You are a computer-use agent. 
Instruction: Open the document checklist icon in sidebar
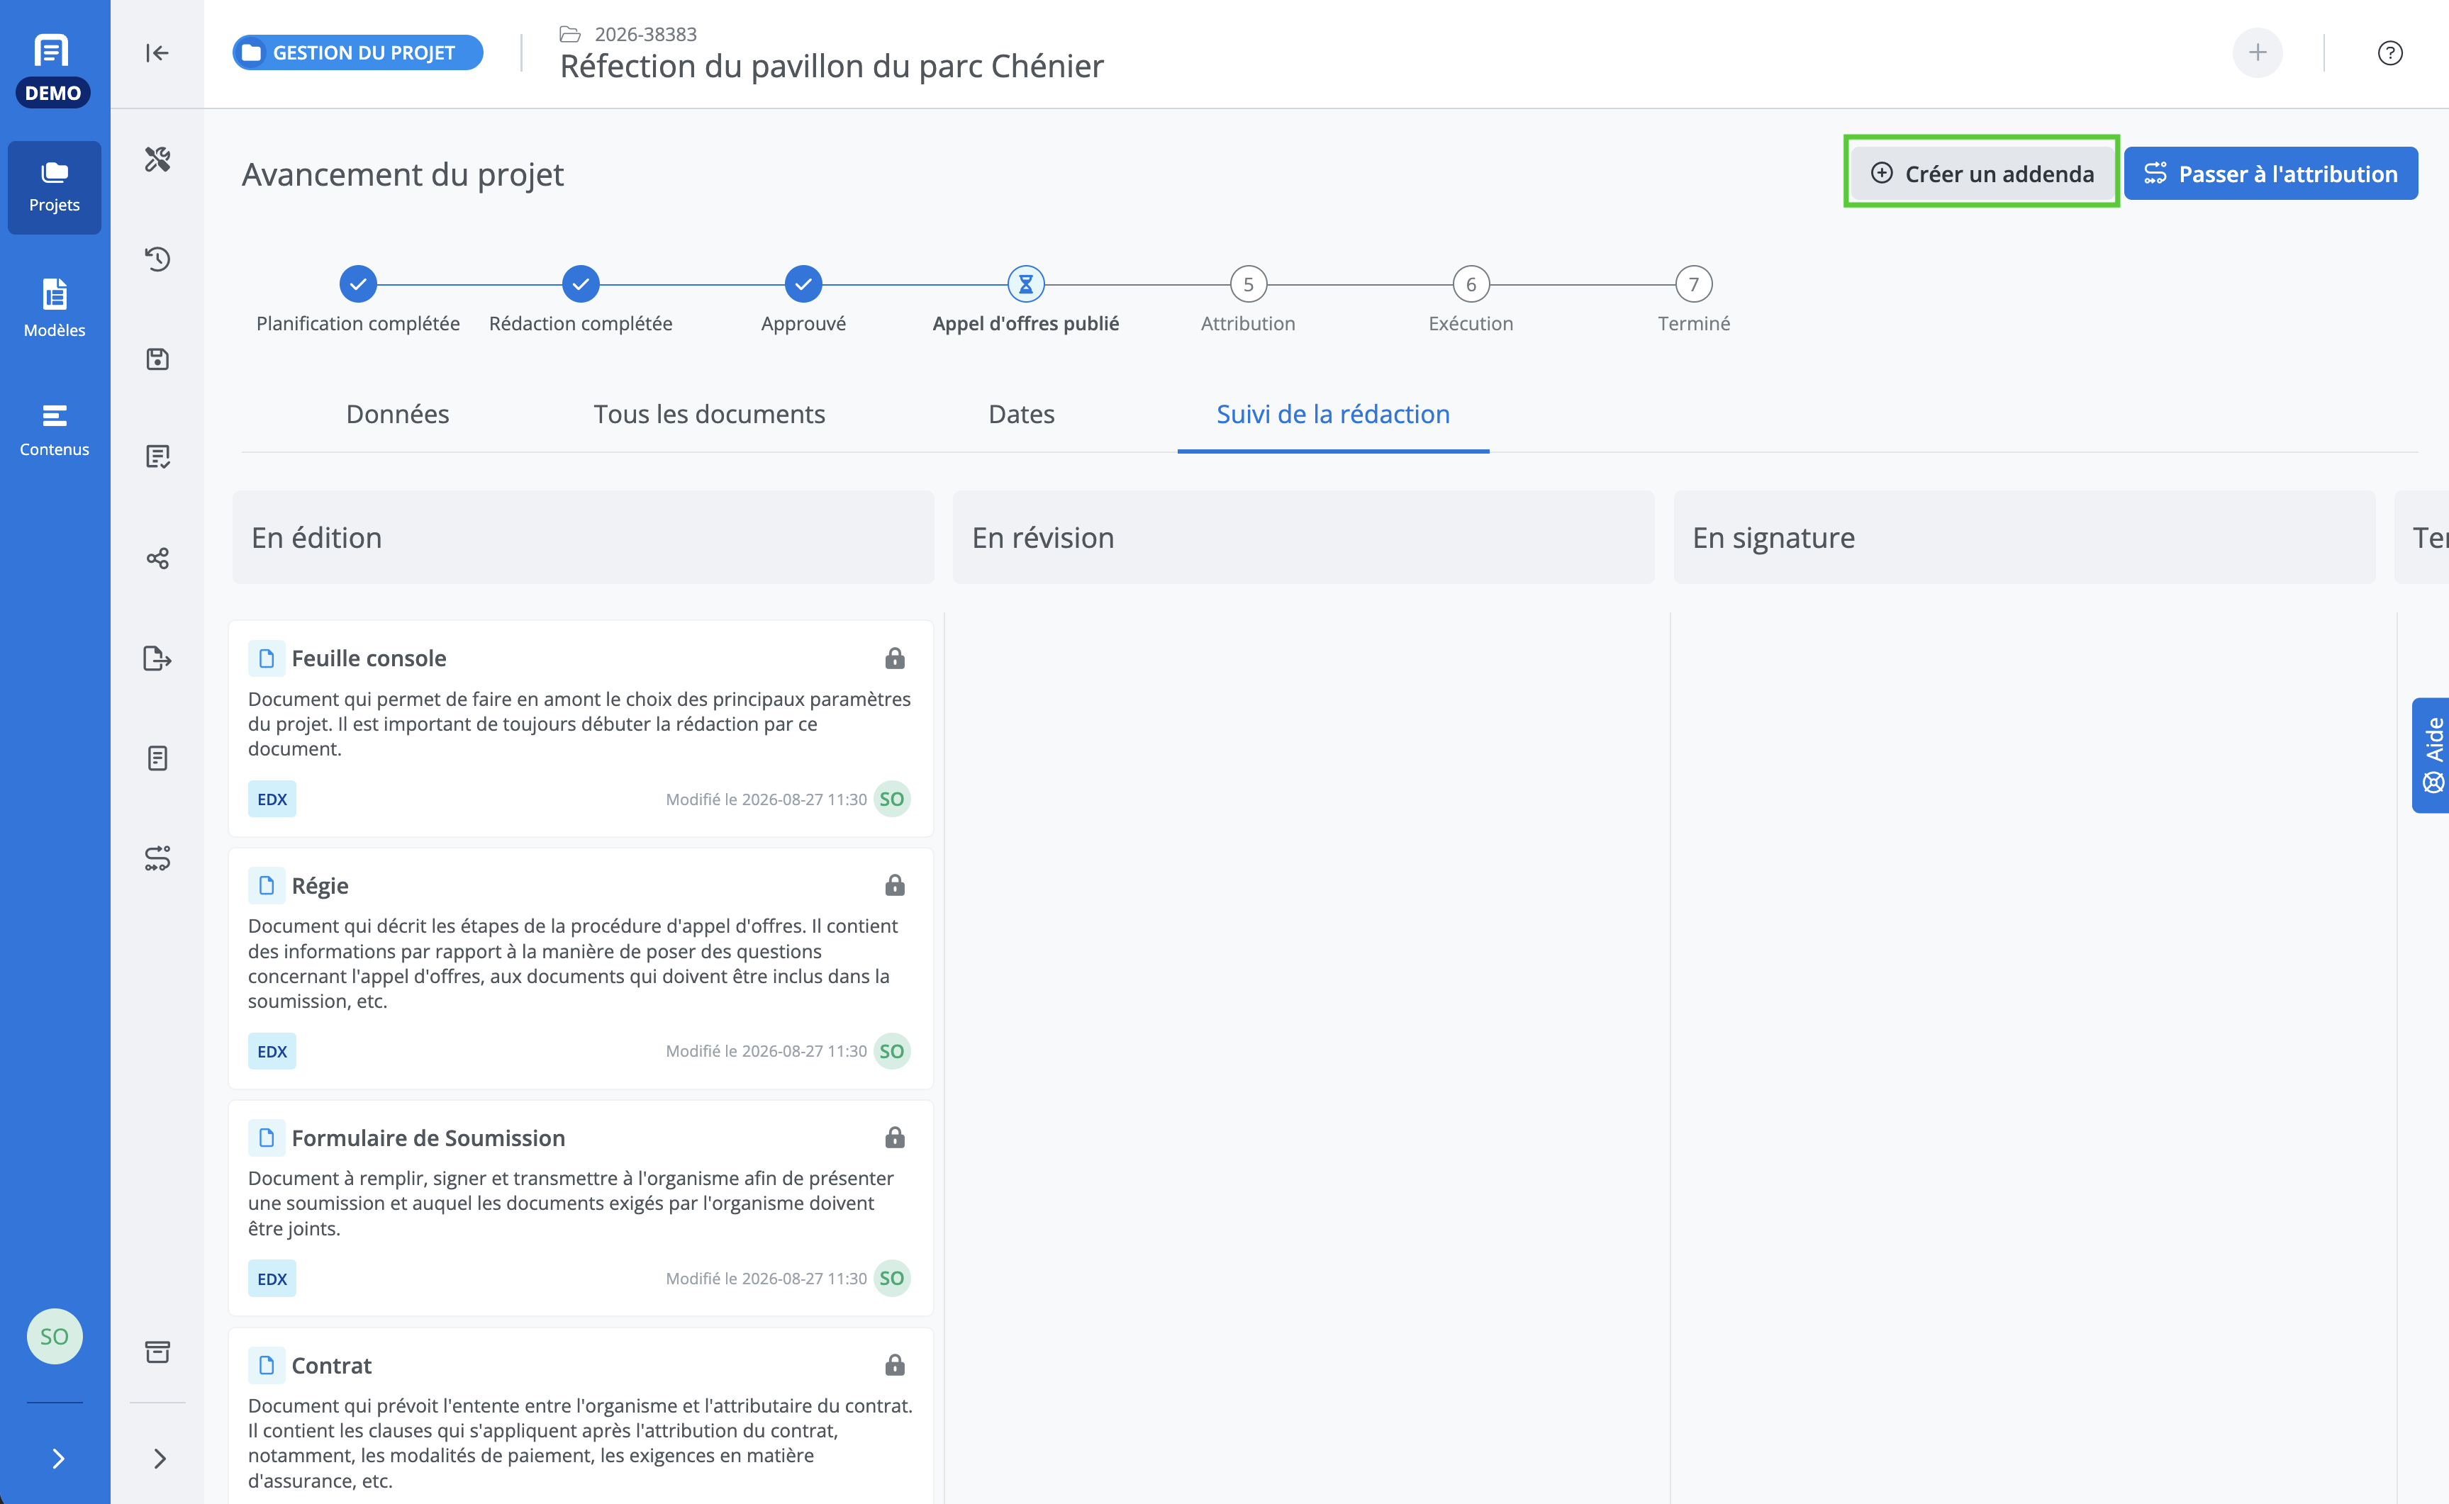[157, 456]
